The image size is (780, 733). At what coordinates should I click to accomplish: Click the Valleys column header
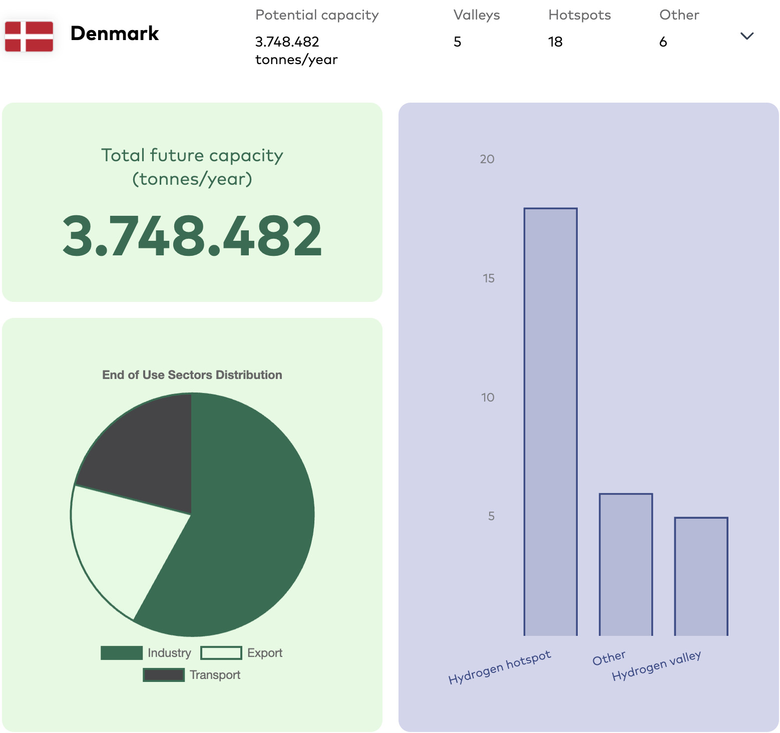pyautogui.click(x=477, y=15)
